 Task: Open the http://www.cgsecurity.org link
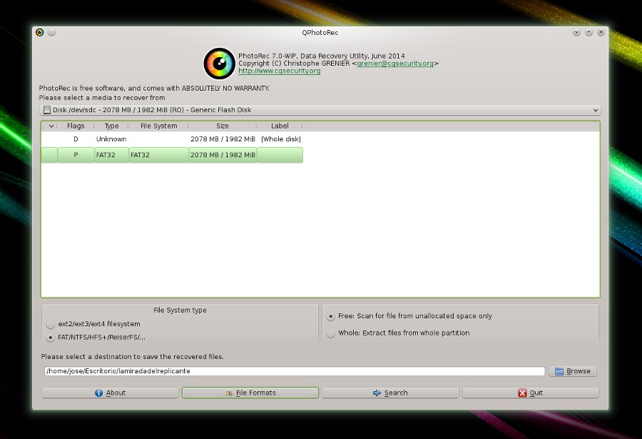point(279,71)
